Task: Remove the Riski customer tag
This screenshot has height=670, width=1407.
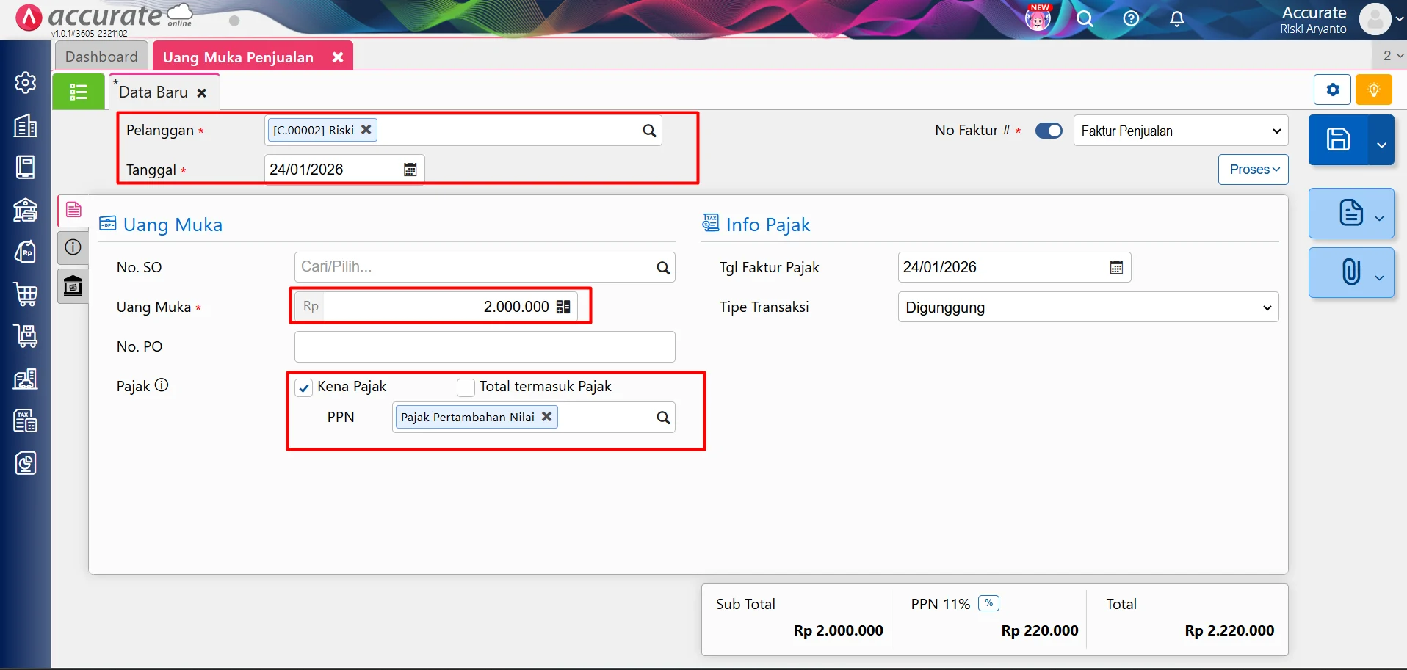Action: coord(366,129)
